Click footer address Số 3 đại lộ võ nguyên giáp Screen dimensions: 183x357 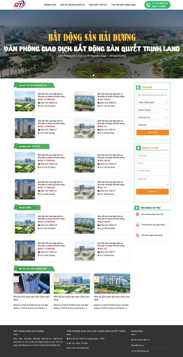pos(85,339)
